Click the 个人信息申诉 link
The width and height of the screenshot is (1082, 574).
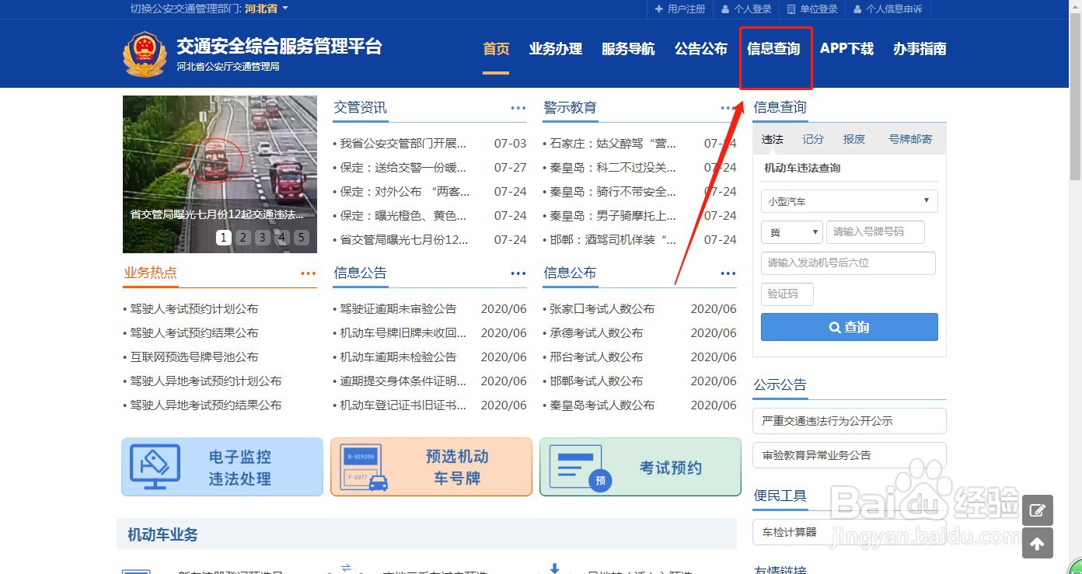(894, 9)
